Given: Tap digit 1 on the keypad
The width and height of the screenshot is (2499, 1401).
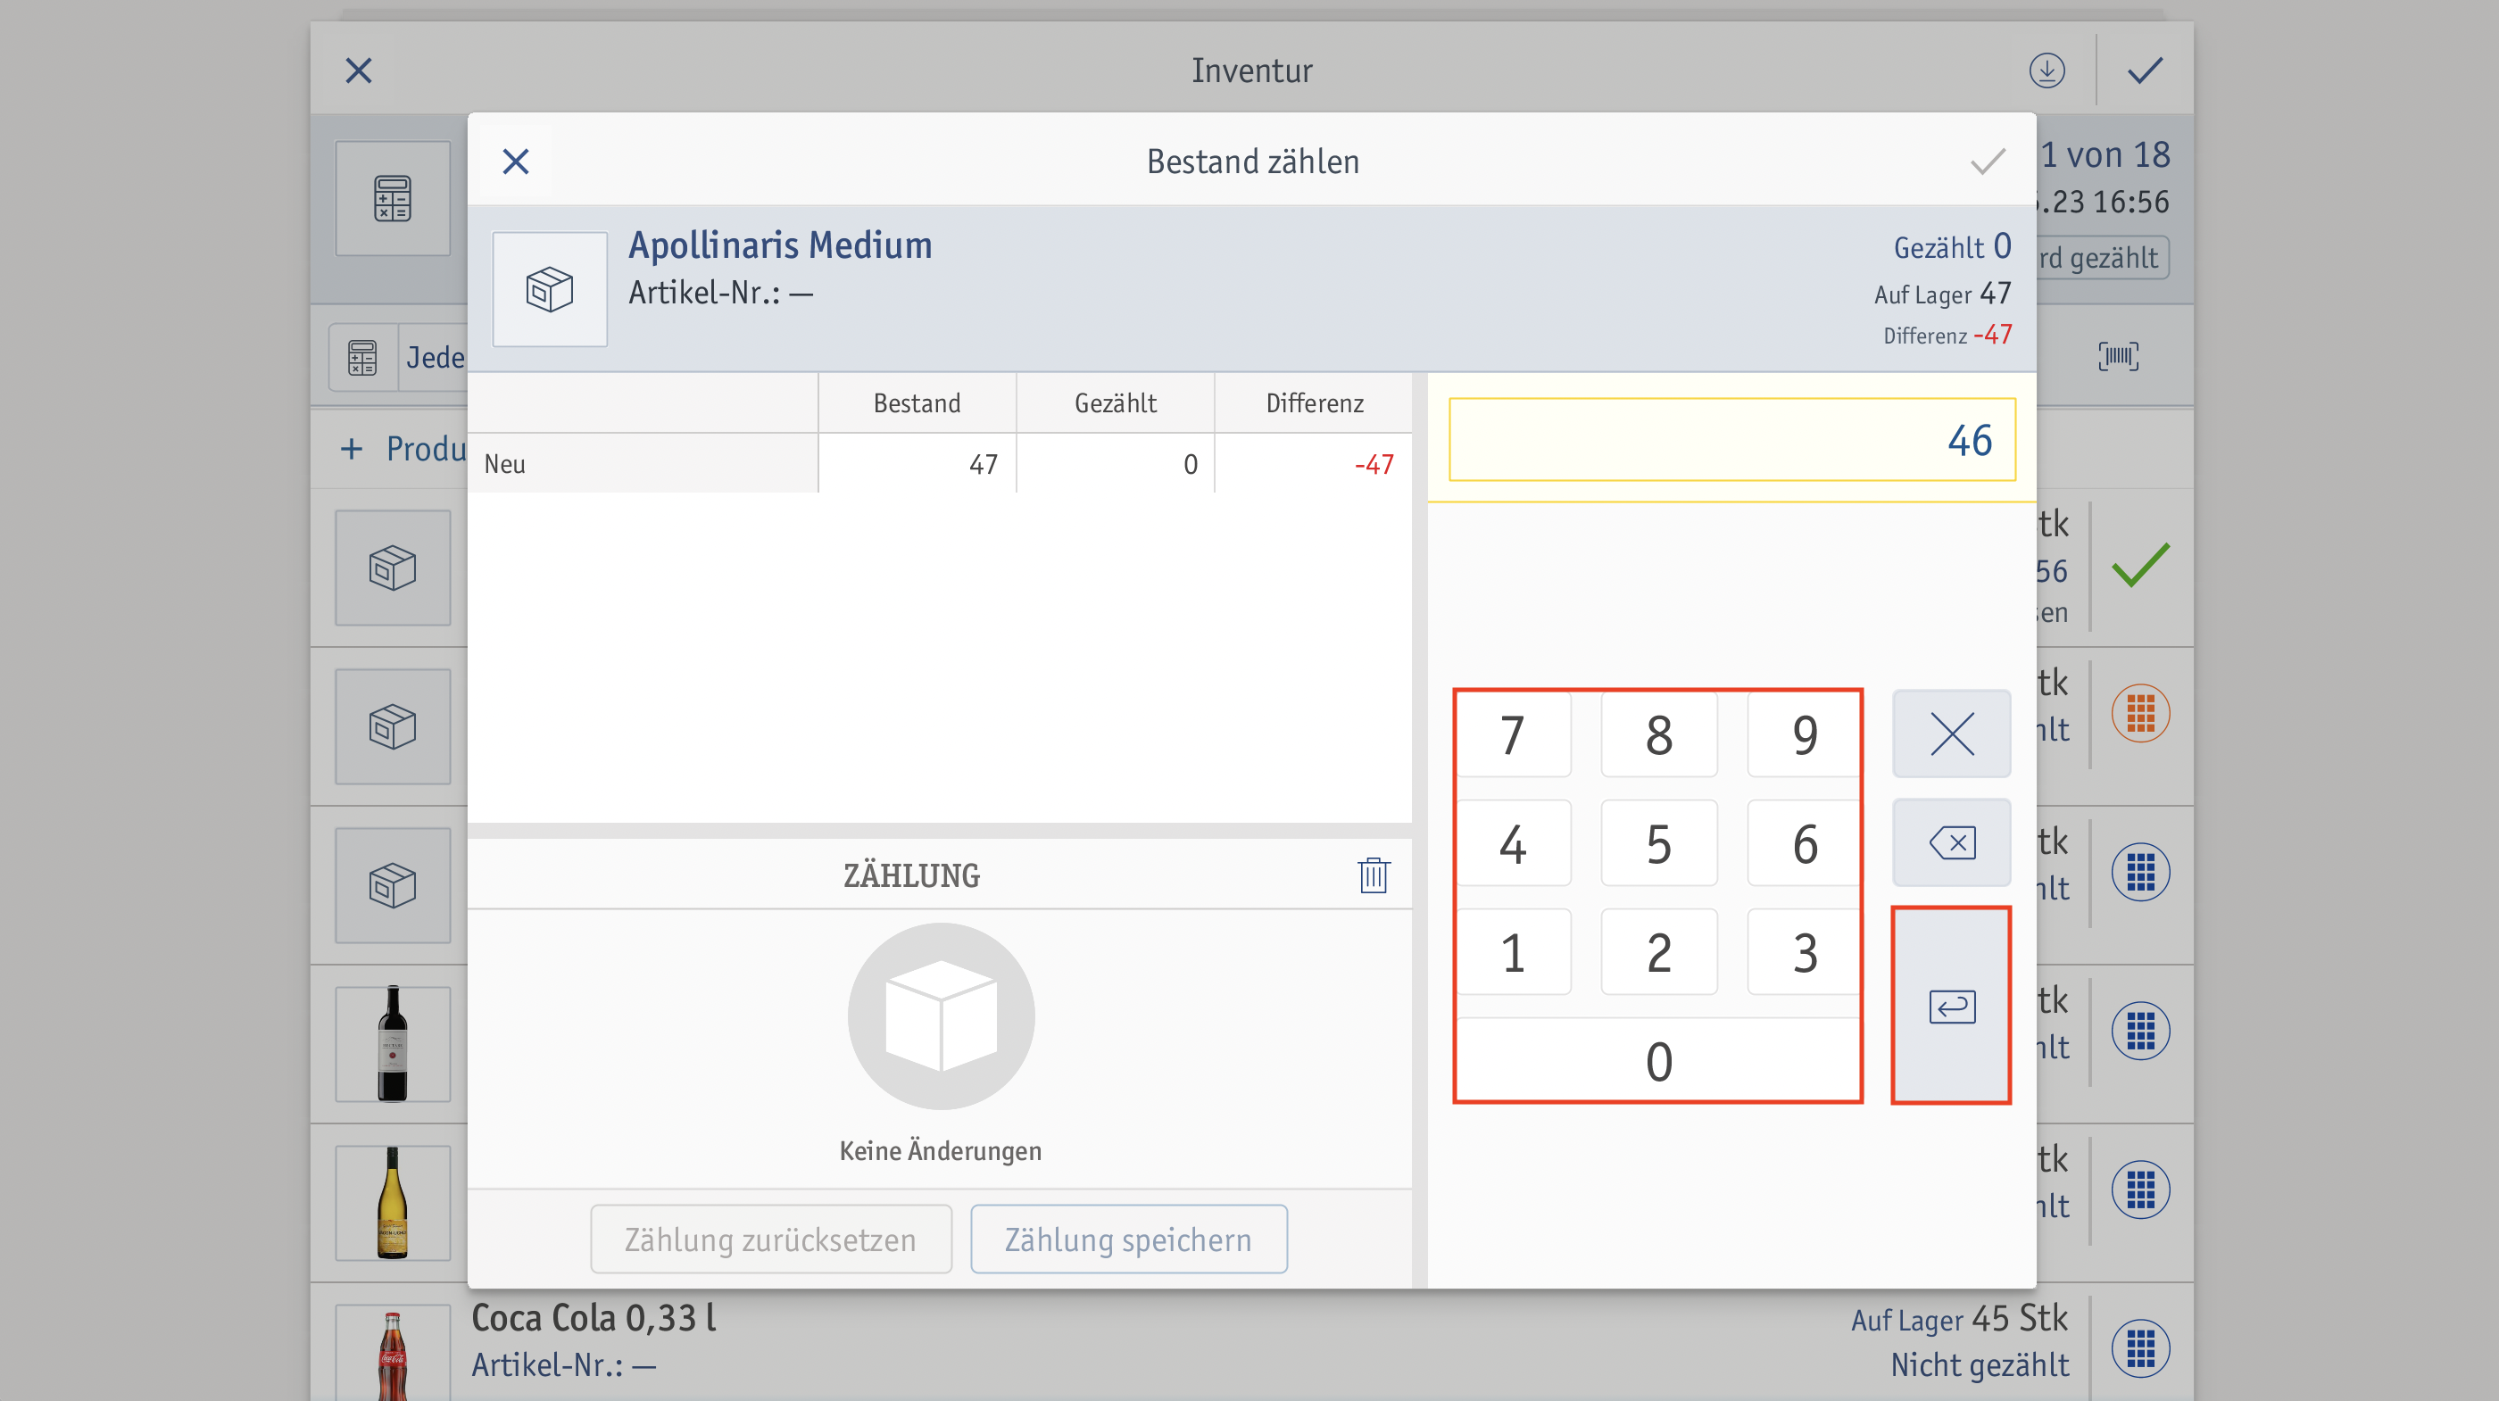Looking at the screenshot, I should coord(1513,952).
